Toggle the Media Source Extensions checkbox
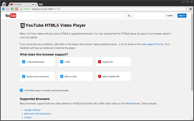 tap(24, 77)
